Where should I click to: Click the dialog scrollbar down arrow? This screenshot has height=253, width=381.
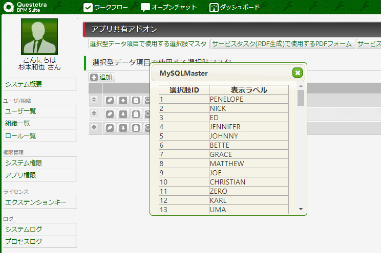[x=301, y=209]
